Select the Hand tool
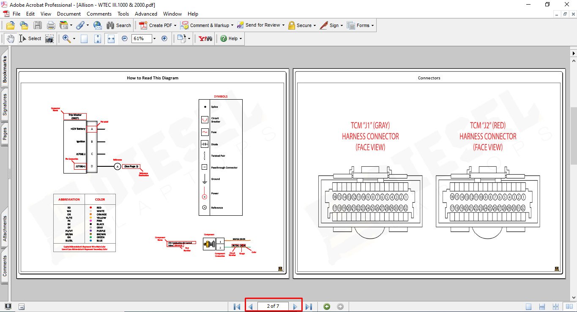Viewport: 577px width, 312px height. tap(10, 38)
